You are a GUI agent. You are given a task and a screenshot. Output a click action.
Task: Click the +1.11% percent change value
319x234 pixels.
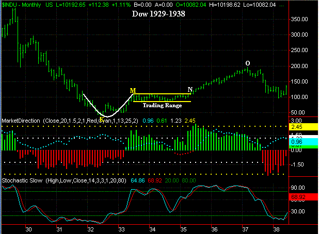pos(121,5)
